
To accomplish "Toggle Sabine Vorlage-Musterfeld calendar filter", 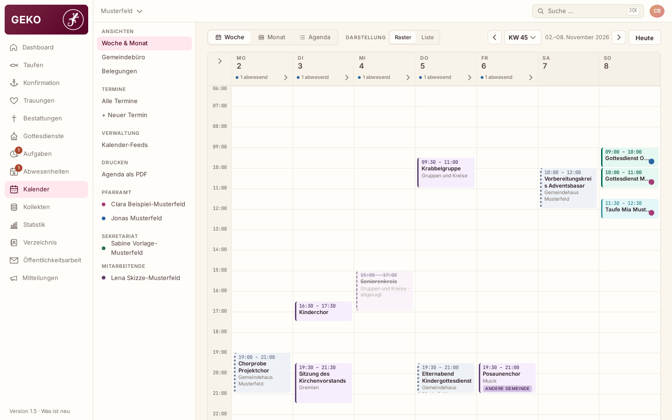I will tap(143, 248).
